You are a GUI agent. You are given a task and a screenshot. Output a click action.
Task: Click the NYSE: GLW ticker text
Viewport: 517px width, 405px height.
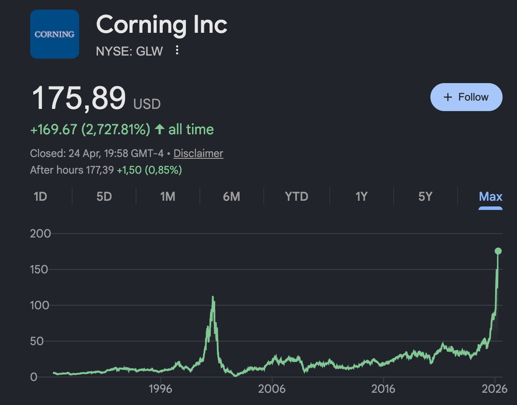129,51
